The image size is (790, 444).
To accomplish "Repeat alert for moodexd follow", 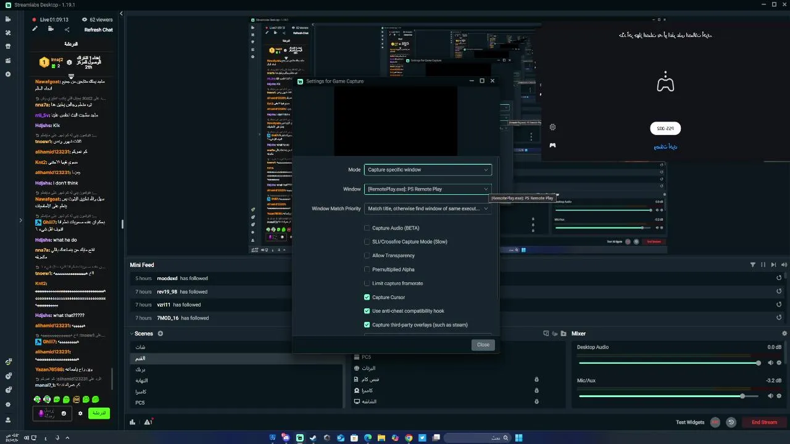I will [779, 278].
